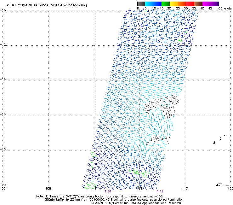Choose the red 30-35 knots legend segment
Image resolution: width=233 pixels, height=205 pixels.
pos(190,4)
